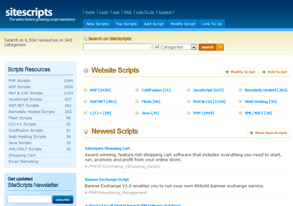The image size is (293, 206).
Task: Click the bullet icon beside ASP [1630]
Action: pos(86,90)
